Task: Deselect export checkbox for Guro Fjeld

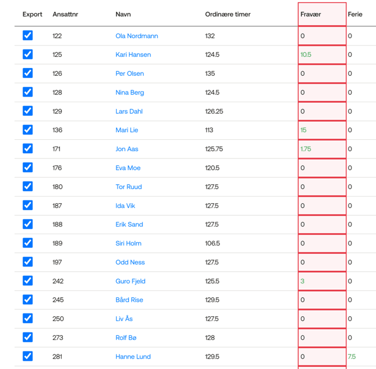Action: tap(27, 281)
